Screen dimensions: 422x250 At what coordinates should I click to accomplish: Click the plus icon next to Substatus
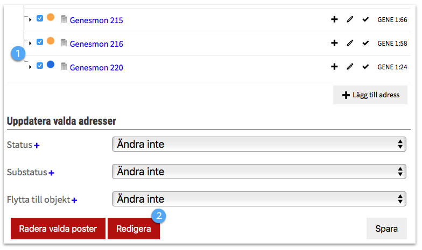tap(51, 173)
